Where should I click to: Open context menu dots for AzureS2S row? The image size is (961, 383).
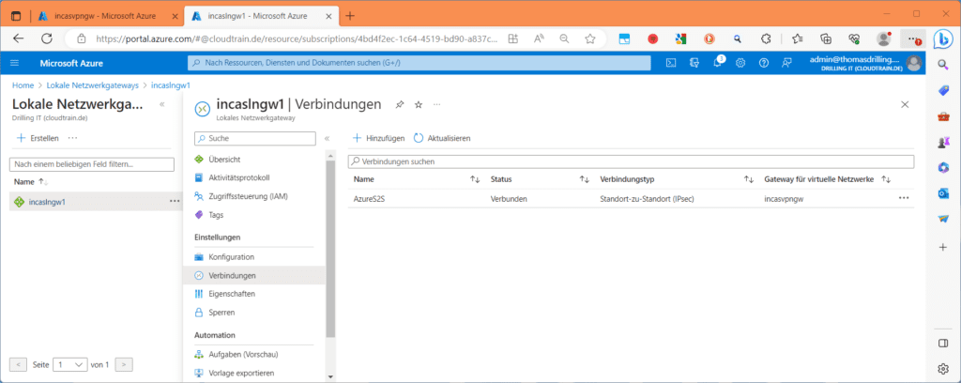pyautogui.click(x=904, y=199)
